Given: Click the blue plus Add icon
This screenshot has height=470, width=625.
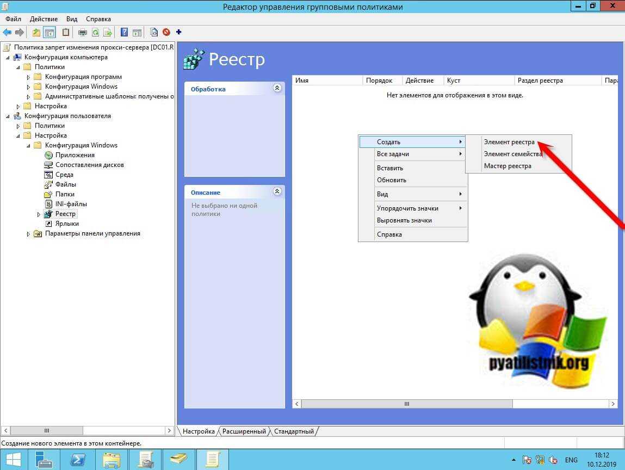Looking at the screenshot, I should pyautogui.click(x=179, y=32).
